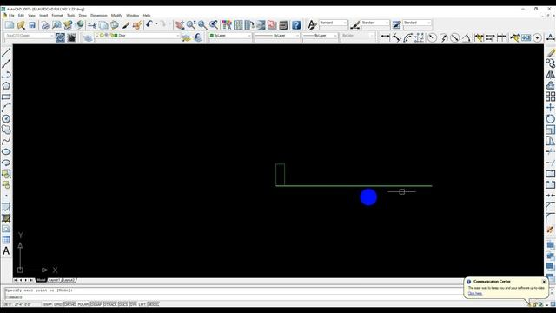Open the Draw menu
Image resolution: width=556 pixels, height=313 pixels.
[83, 16]
